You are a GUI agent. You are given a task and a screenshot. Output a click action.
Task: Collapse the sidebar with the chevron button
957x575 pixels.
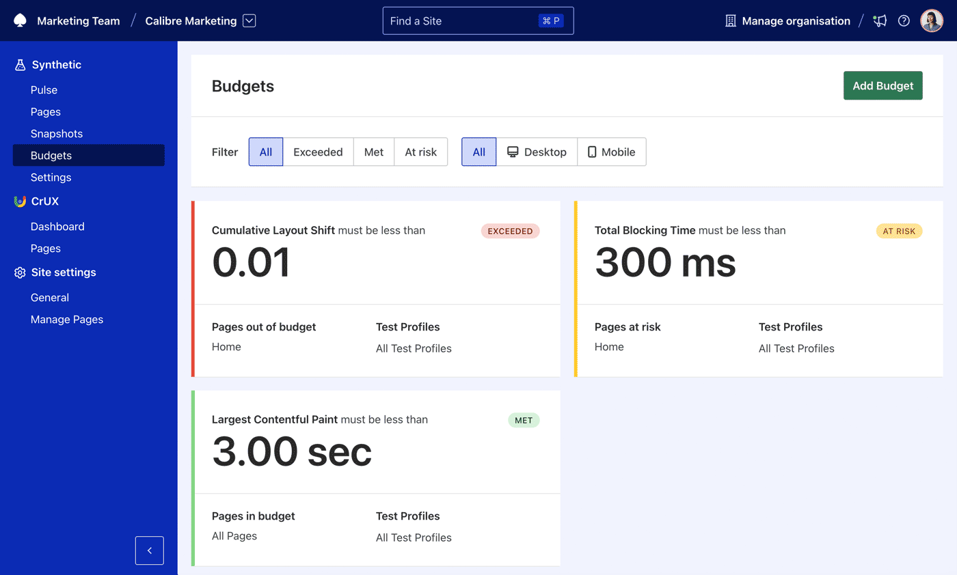150,550
